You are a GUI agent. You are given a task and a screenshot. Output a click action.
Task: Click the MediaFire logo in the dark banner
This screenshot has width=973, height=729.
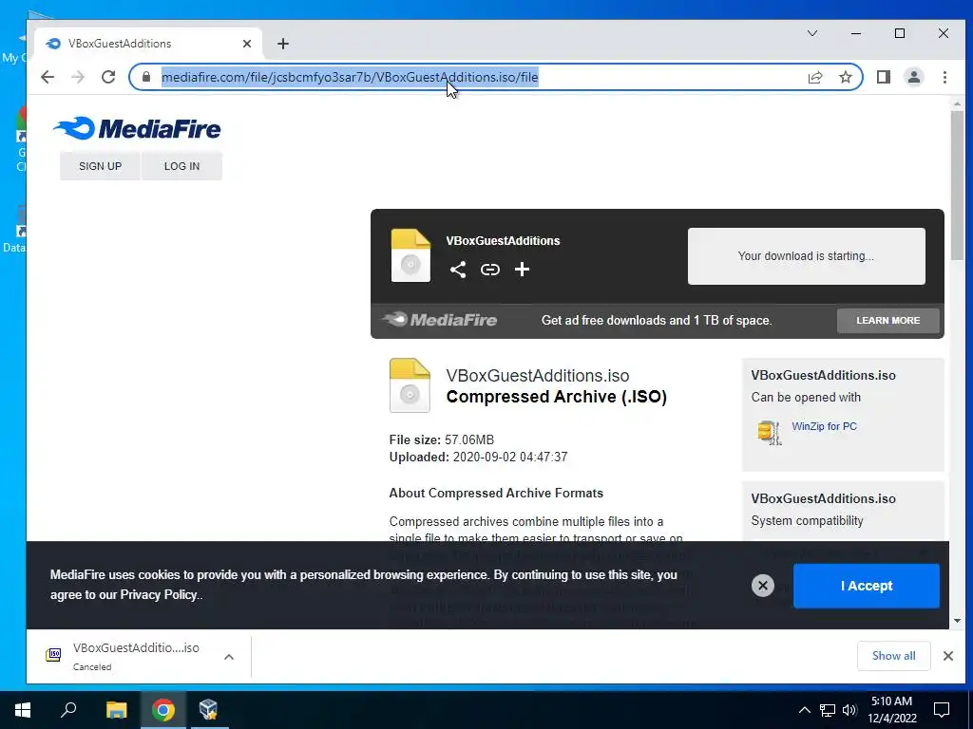point(439,320)
